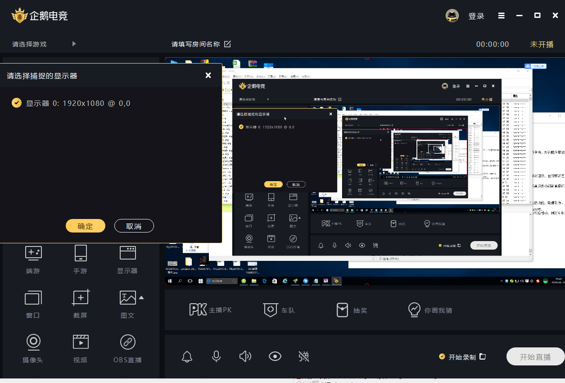Open the notification bell icon
The image size is (565, 383).
187,357
